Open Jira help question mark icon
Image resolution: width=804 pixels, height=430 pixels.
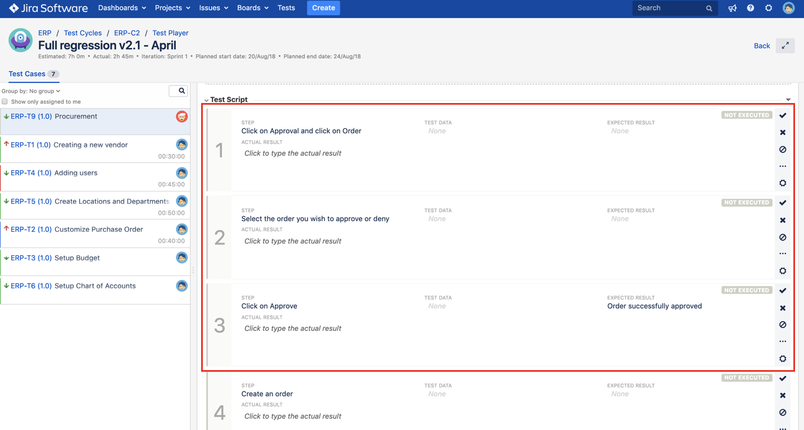click(x=751, y=8)
